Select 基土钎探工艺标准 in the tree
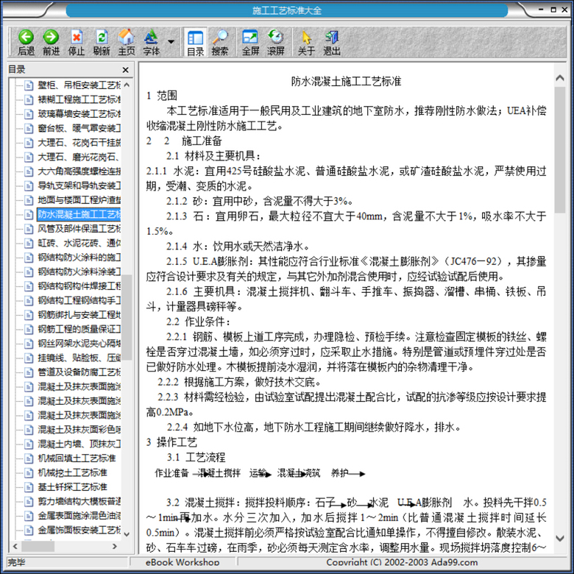574x574 pixels. coord(72,487)
